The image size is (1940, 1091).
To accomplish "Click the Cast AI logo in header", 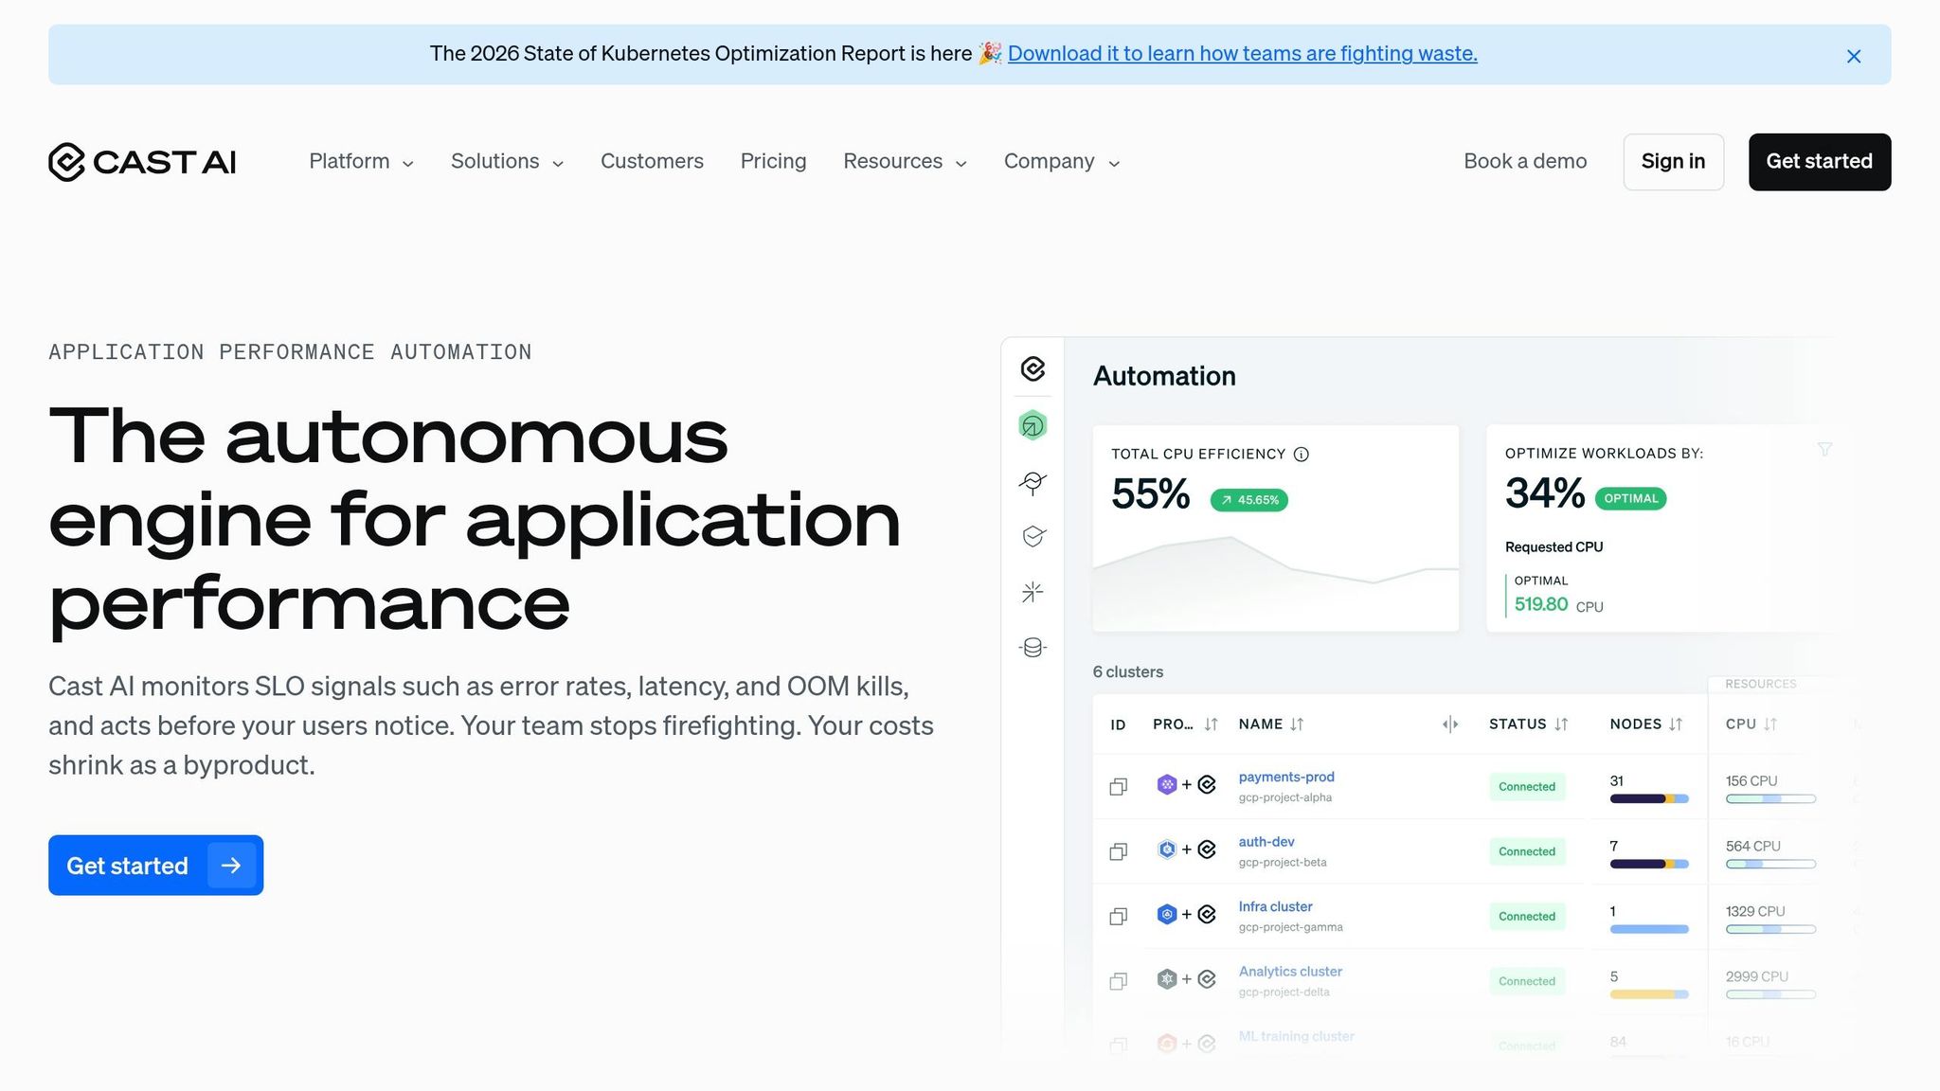I will (142, 162).
